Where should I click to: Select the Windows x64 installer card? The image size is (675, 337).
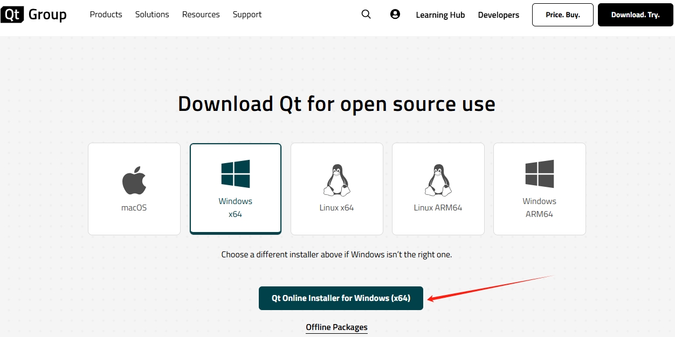tap(236, 189)
